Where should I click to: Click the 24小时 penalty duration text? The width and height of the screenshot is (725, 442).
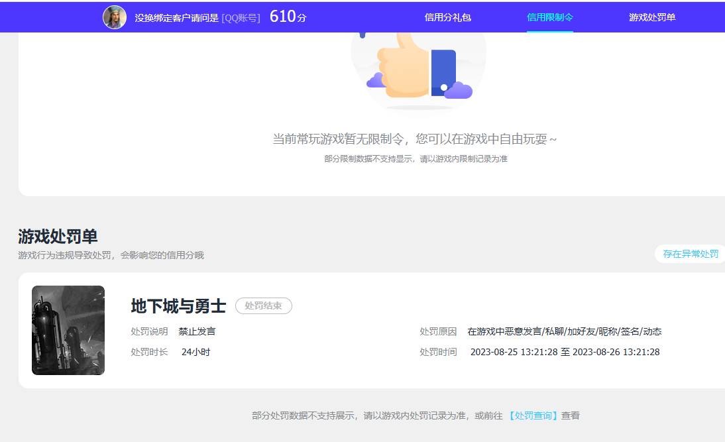(x=196, y=352)
